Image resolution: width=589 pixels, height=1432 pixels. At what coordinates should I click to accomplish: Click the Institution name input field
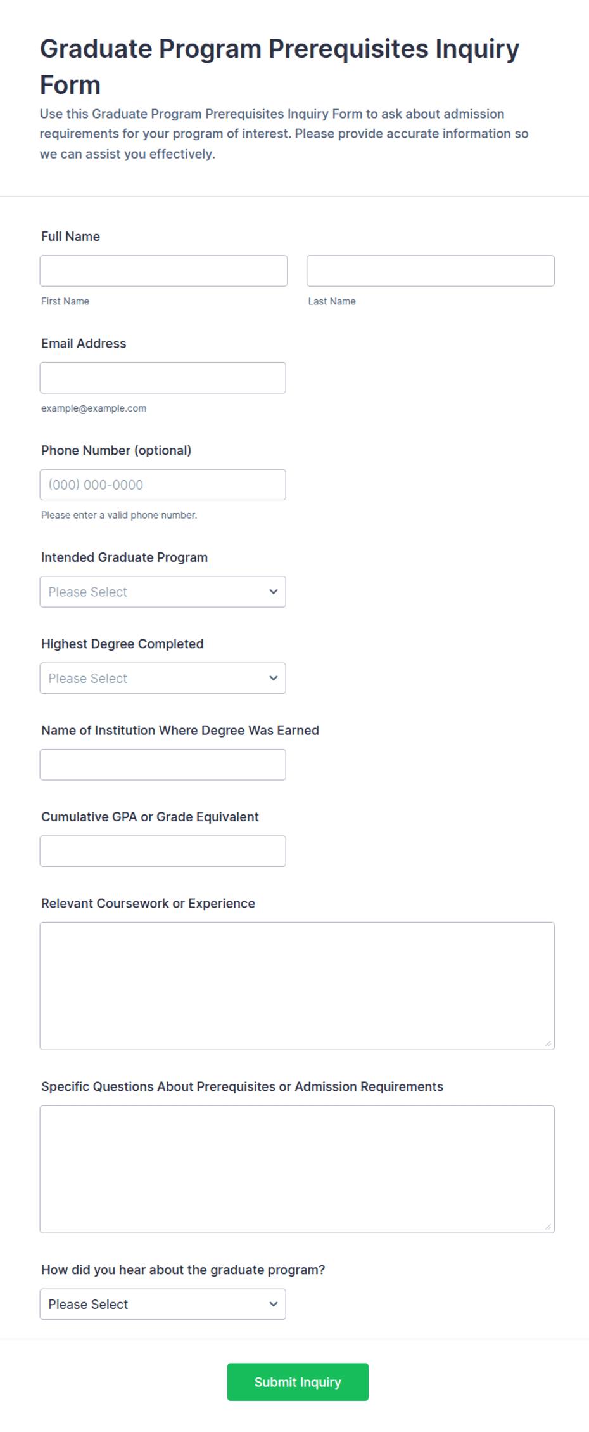point(163,765)
